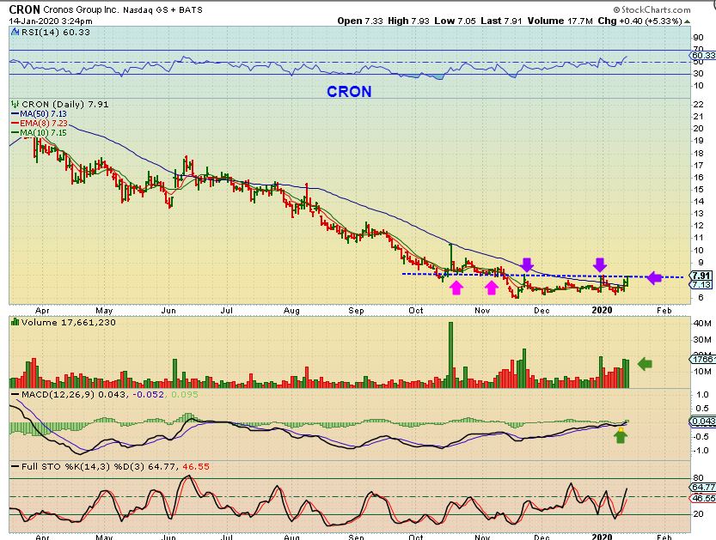Click the MA(10) 7.15 legend entry
Viewport: 716px width, 540px height.
pyautogui.click(x=43, y=133)
